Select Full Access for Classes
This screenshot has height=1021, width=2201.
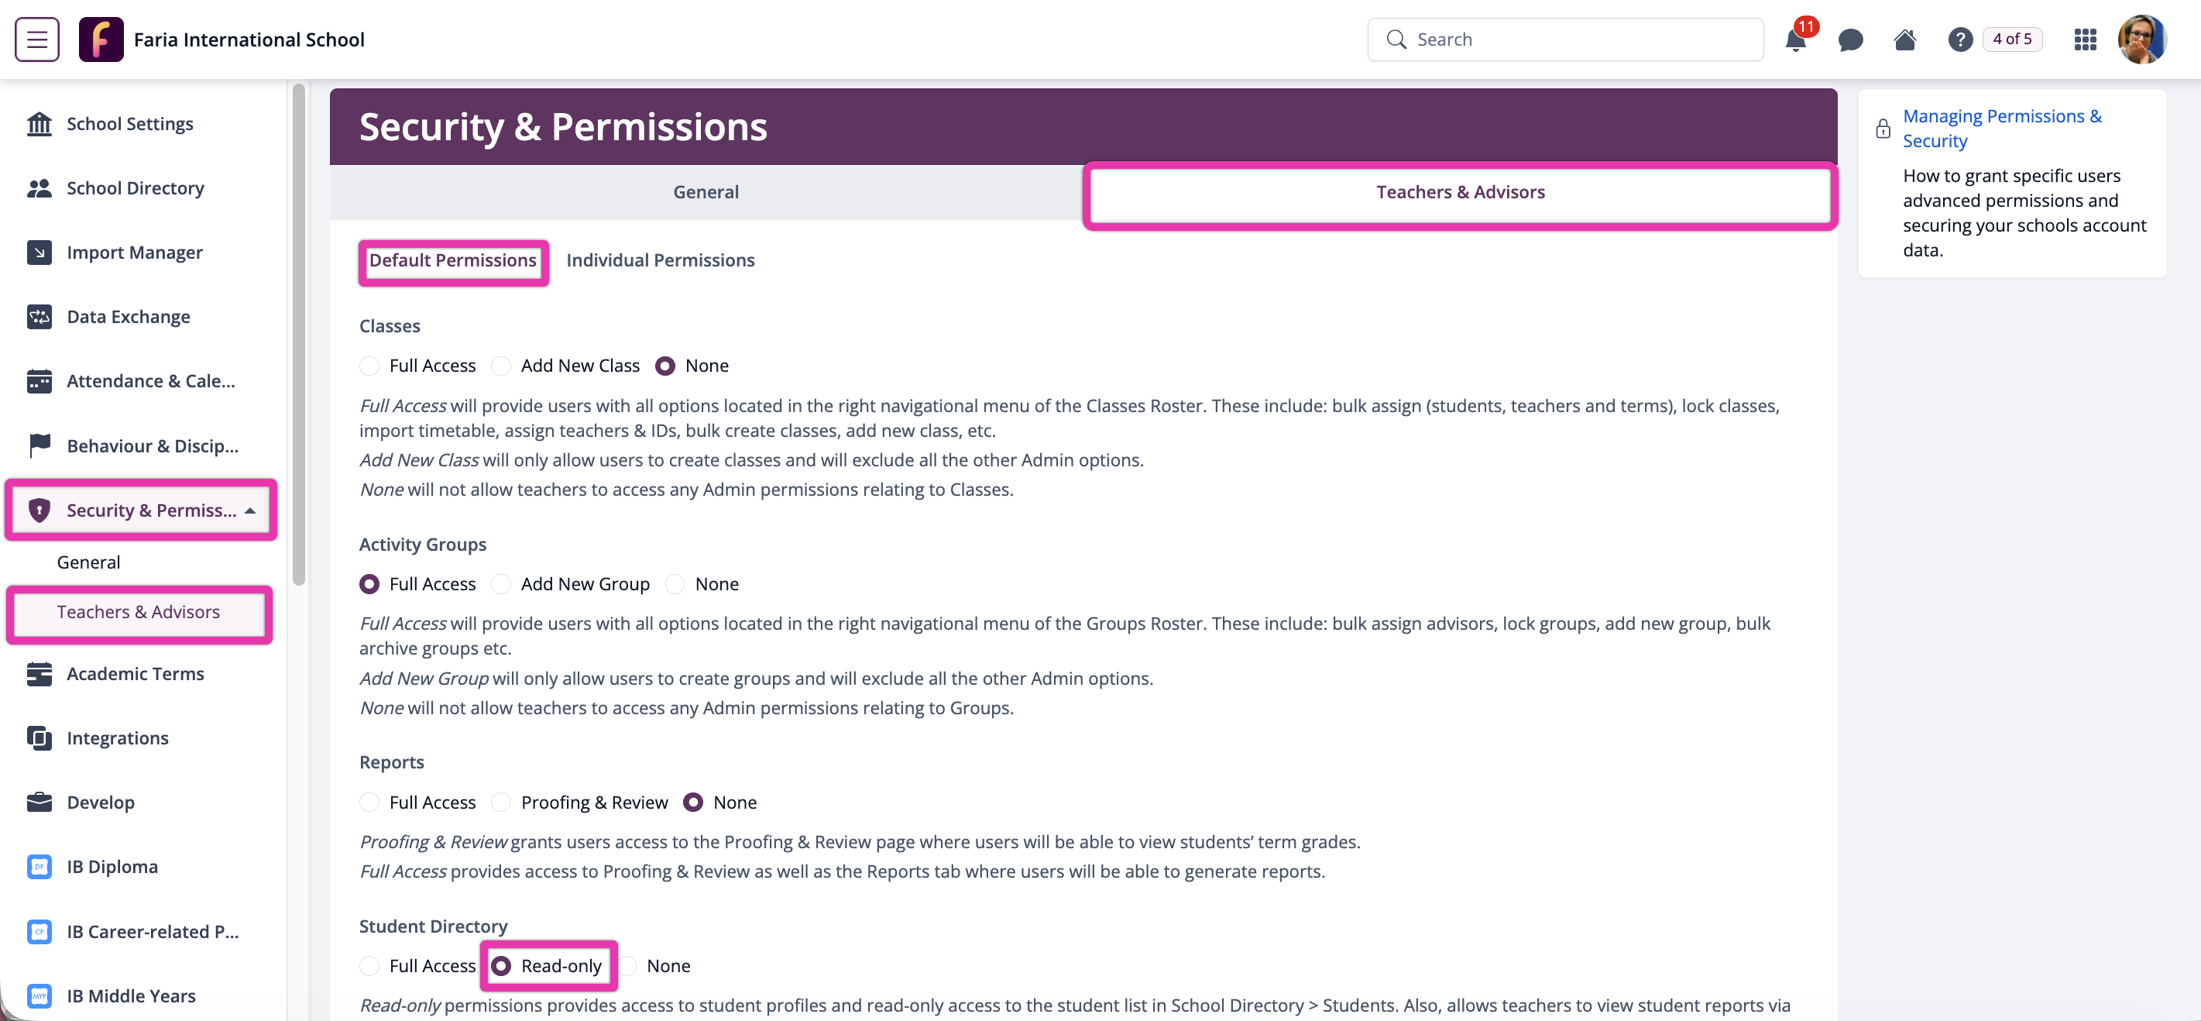tap(369, 366)
